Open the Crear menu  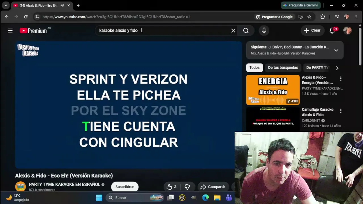(312, 31)
